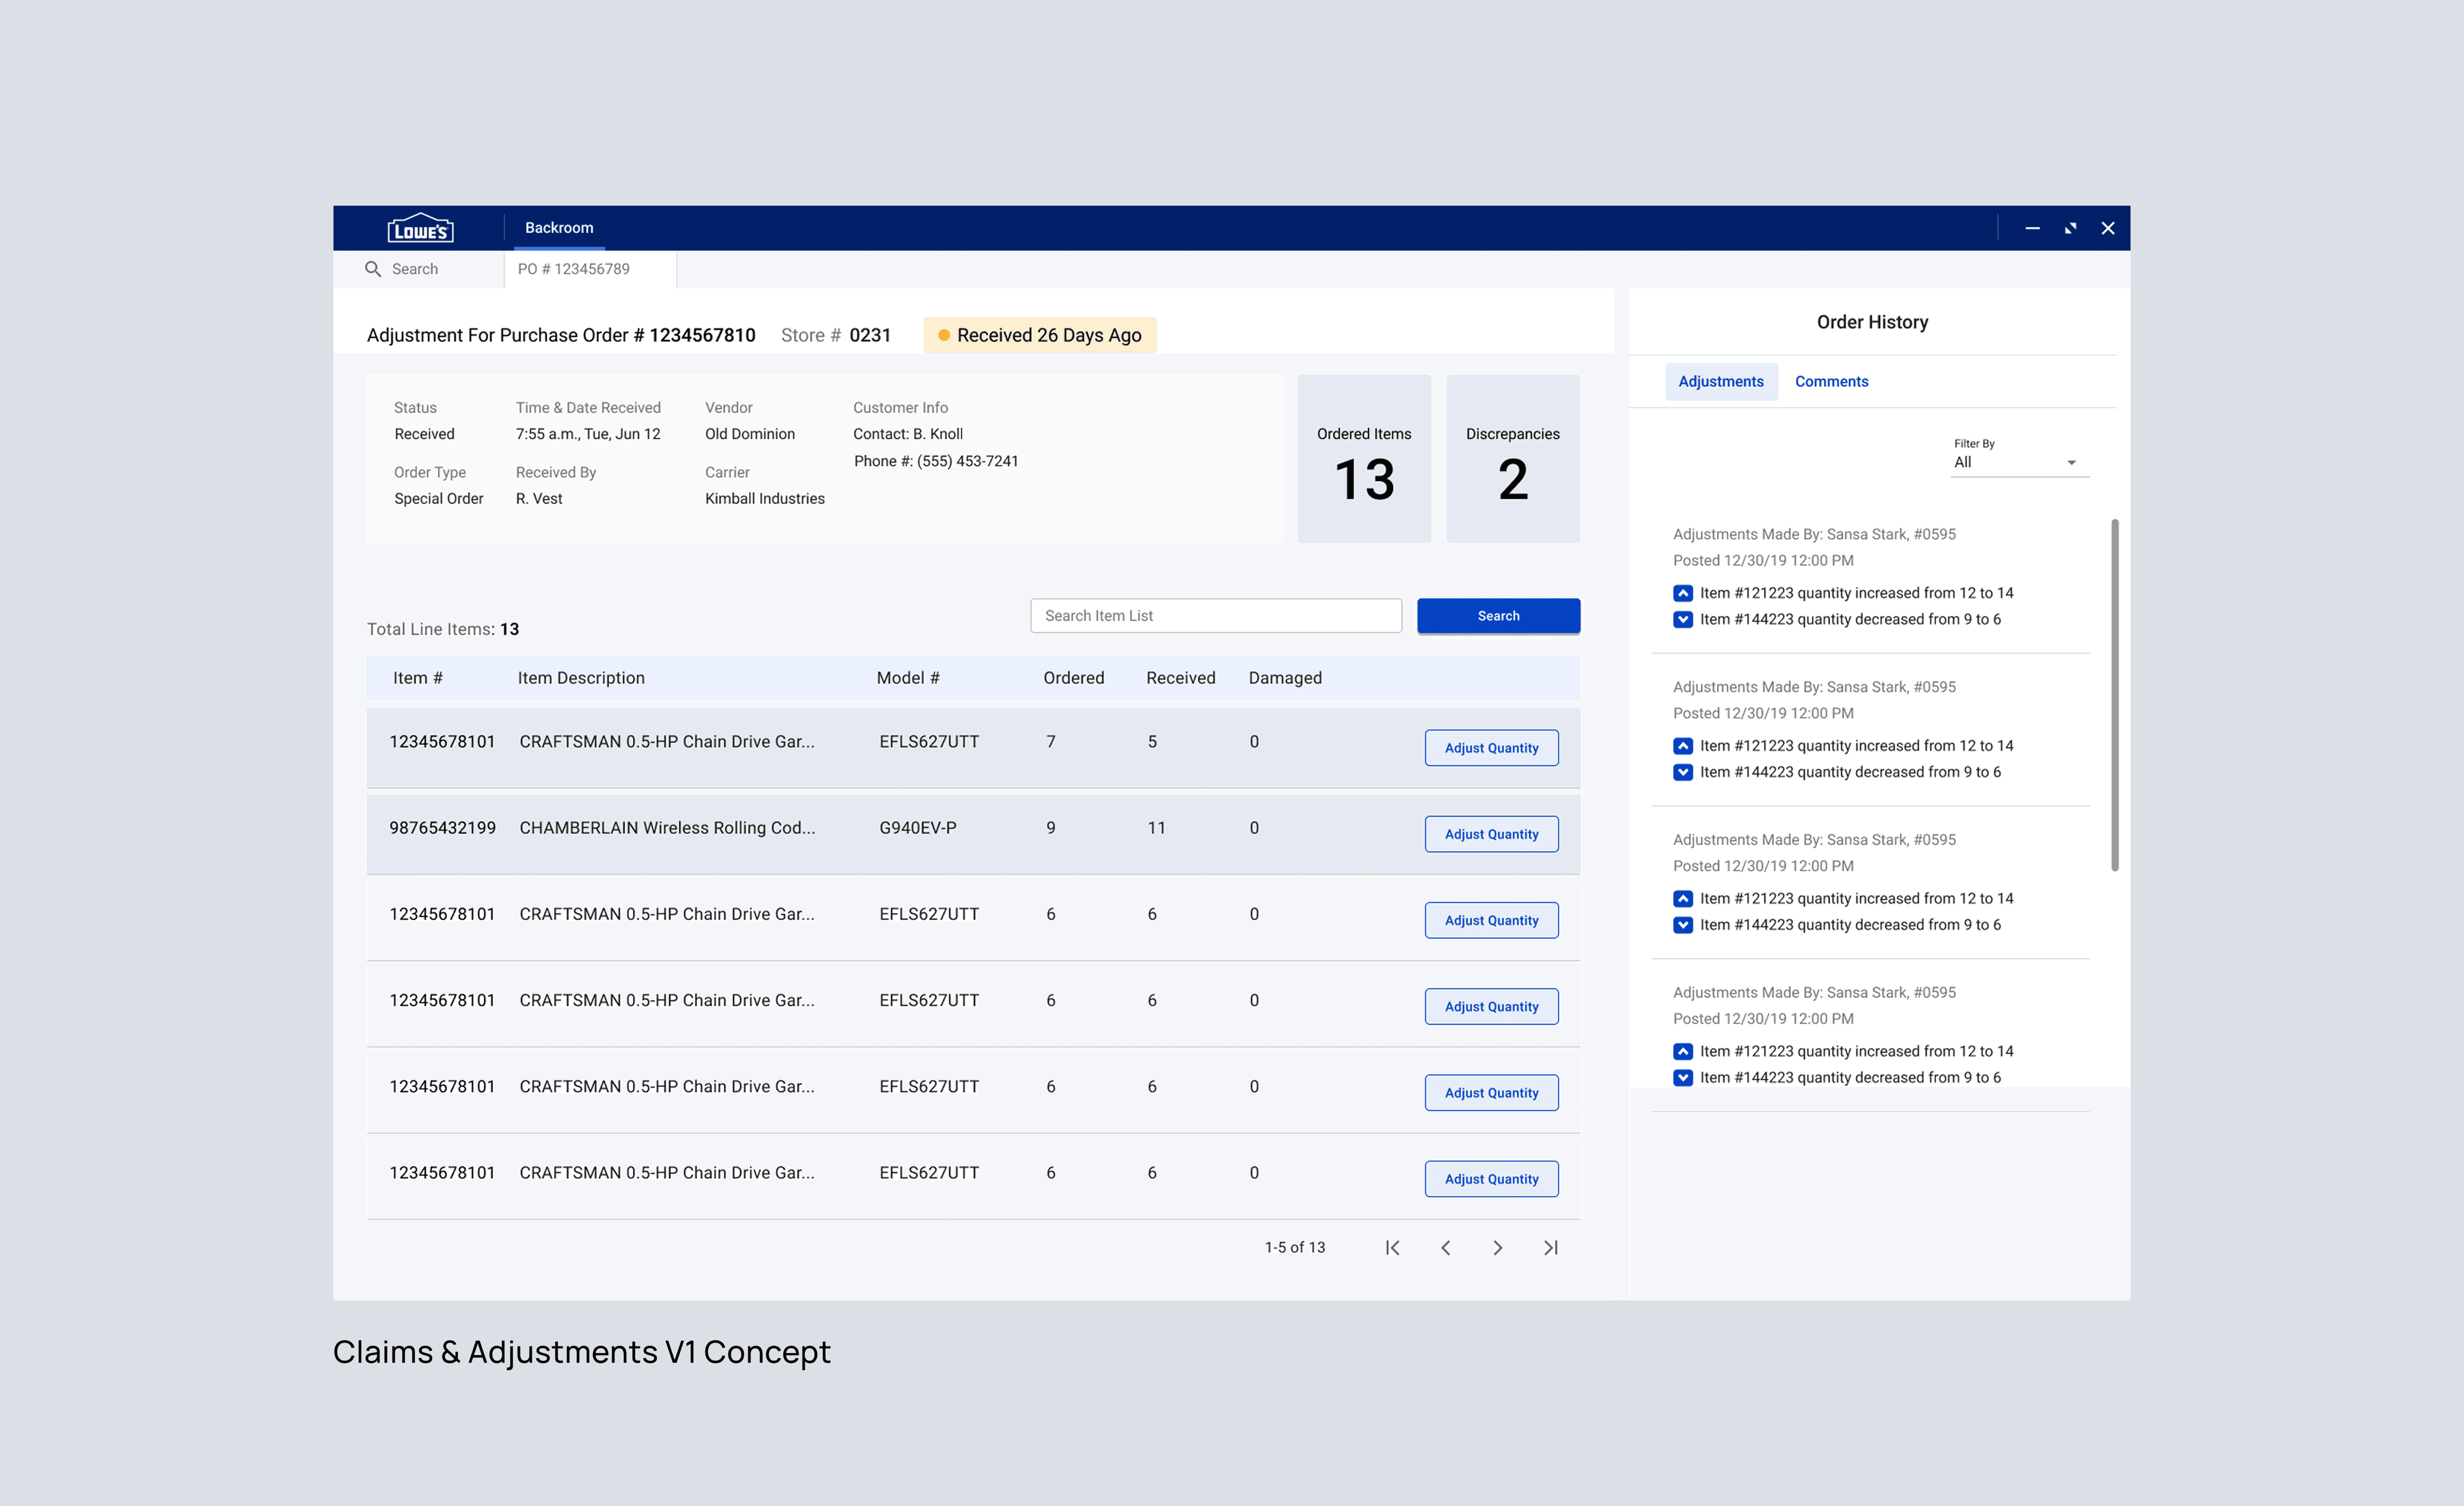Go to previous page of items

(x=1445, y=1247)
